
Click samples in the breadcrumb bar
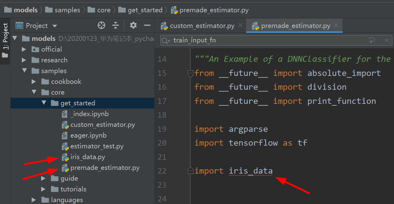coord(67,10)
